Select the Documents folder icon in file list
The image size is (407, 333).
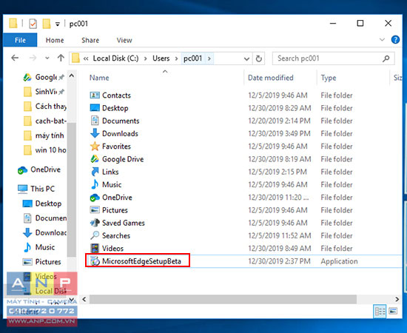[x=95, y=121]
